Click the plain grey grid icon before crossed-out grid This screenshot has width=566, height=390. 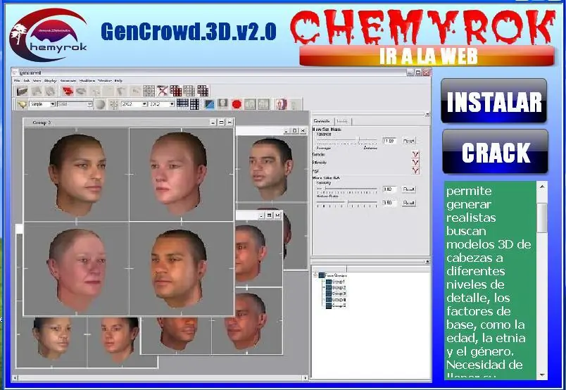[149, 91]
